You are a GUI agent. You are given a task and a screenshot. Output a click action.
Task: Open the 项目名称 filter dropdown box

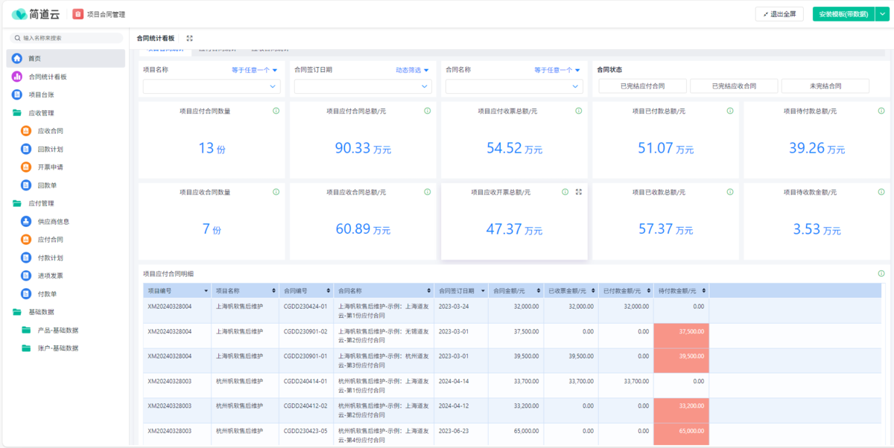pyautogui.click(x=212, y=86)
